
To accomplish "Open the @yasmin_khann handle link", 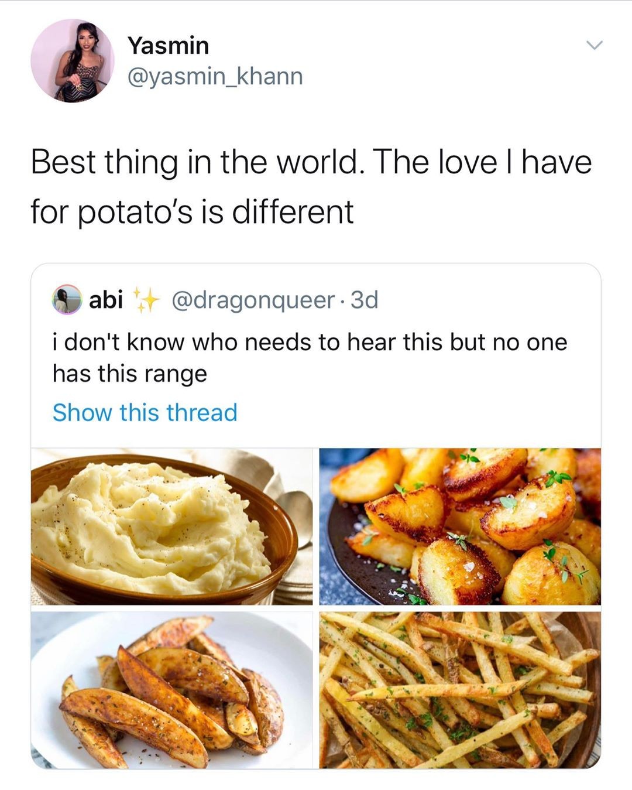I will tap(215, 76).
